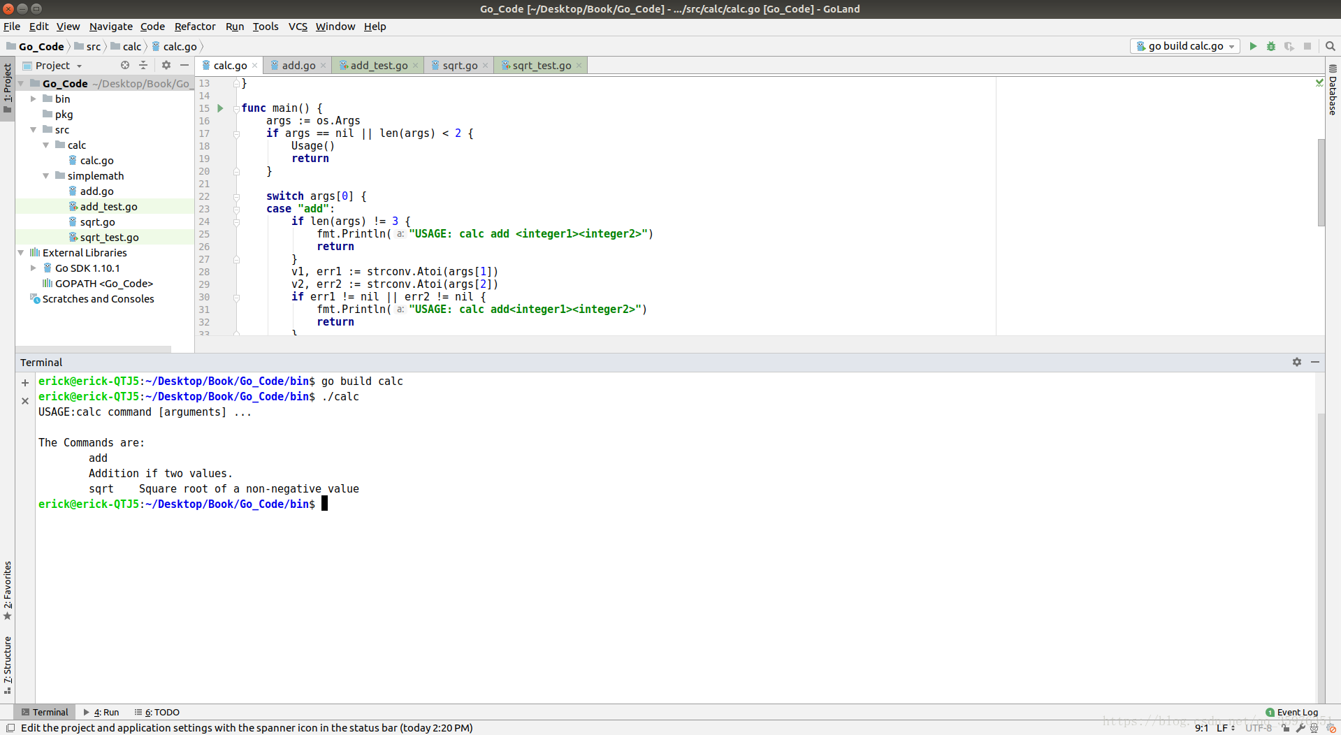The width and height of the screenshot is (1341, 735).
Task: Open the Z: Structure side tab
Action: (x=8, y=665)
